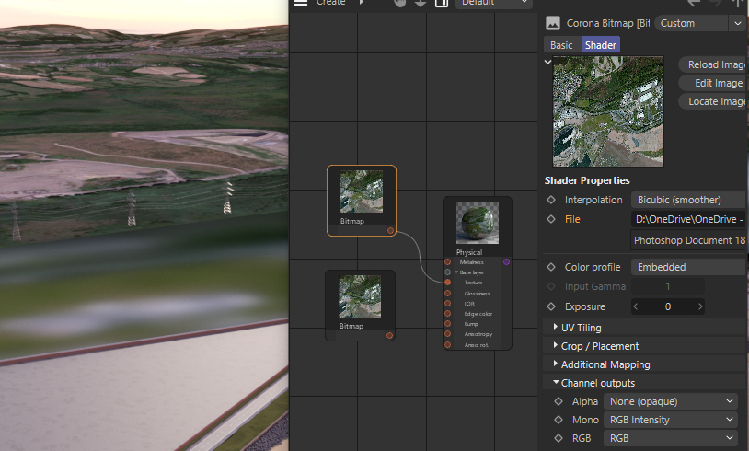Screen dimensions: 749x451
Task: Click the Glossiness input port
Action: coord(447,293)
